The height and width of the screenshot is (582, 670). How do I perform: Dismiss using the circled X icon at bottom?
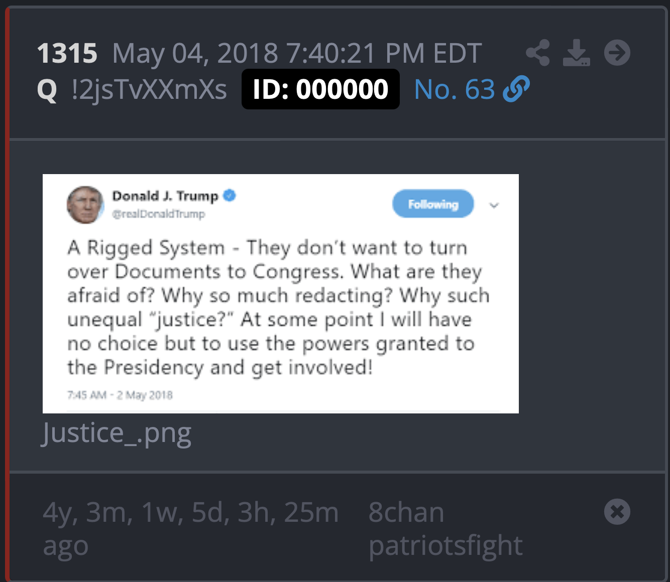click(617, 512)
